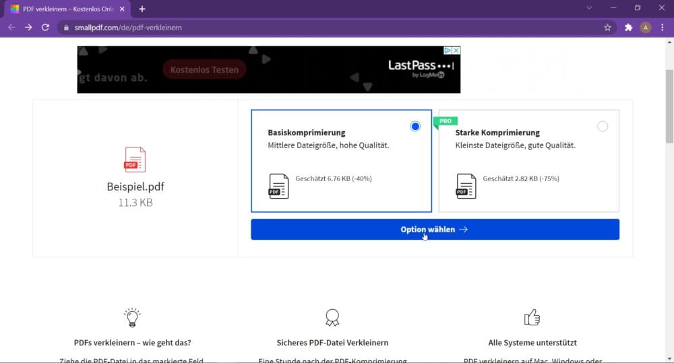Click heading 'PDFs verkleinern – wie geht das?'
This screenshot has height=363, width=674.
point(132,343)
